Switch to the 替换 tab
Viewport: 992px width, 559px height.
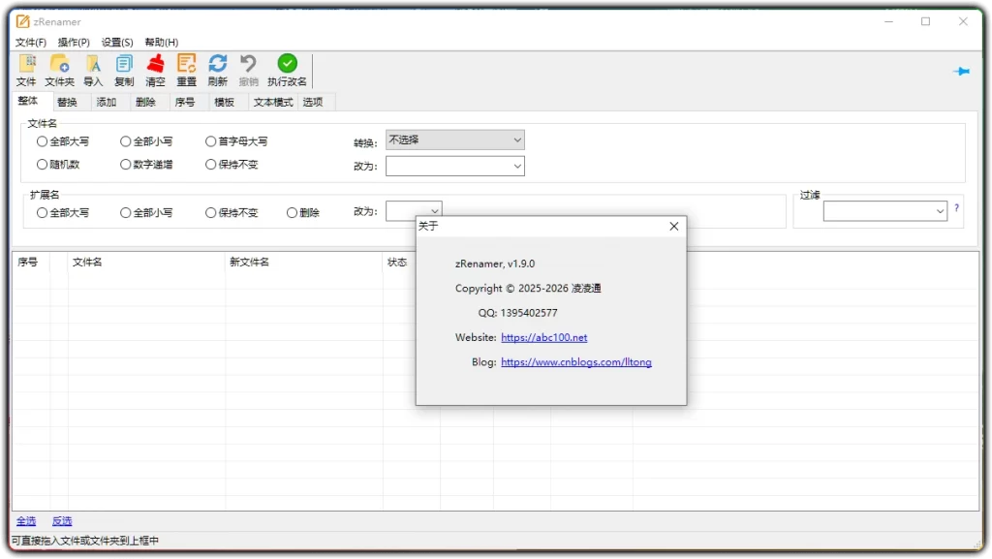[68, 101]
